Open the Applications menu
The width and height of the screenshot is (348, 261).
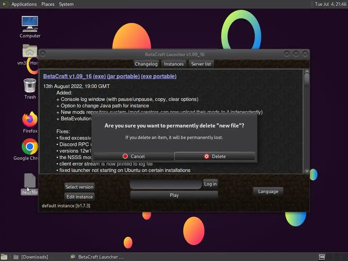click(x=24, y=4)
